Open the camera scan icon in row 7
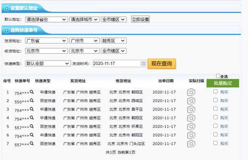This screenshot has height=160, width=248. point(191,144)
